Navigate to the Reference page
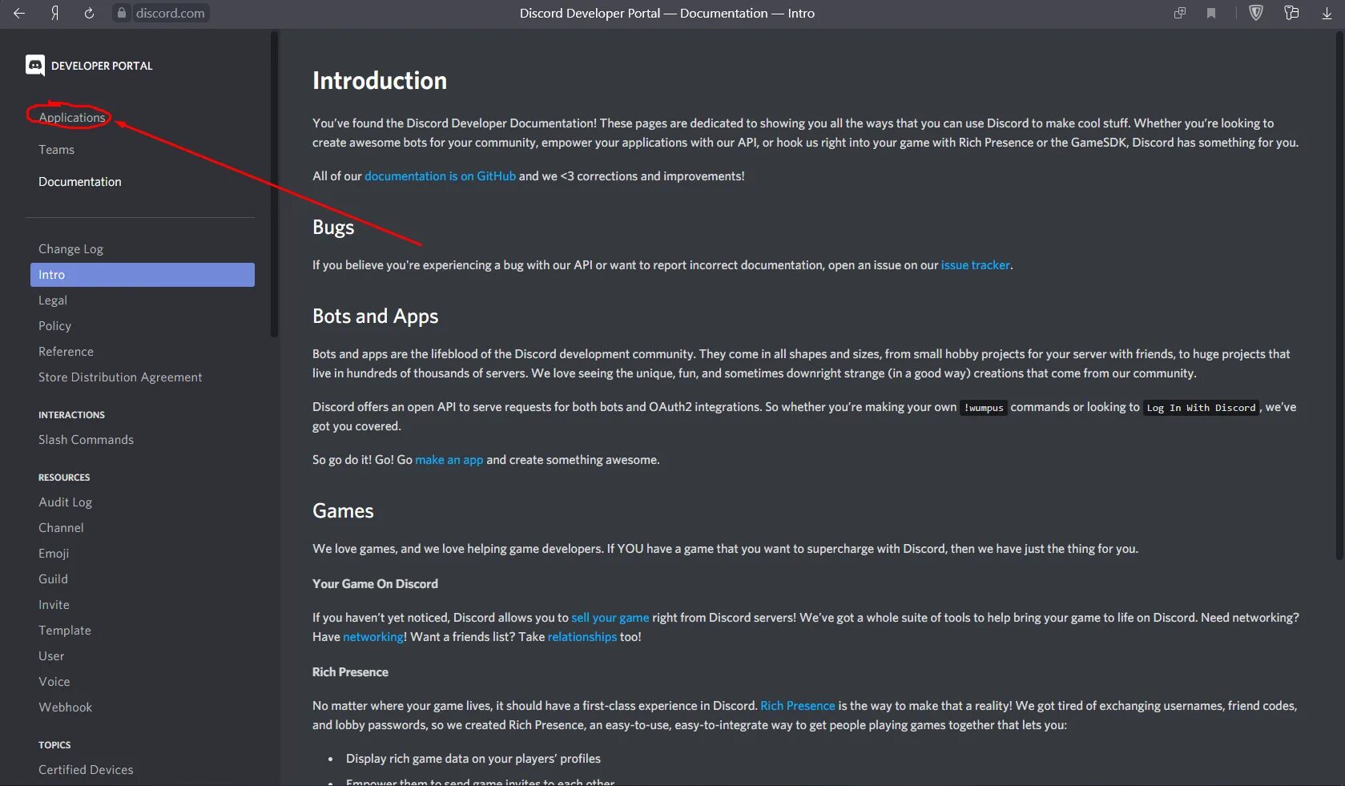The image size is (1345, 786). (x=66, y=352)
